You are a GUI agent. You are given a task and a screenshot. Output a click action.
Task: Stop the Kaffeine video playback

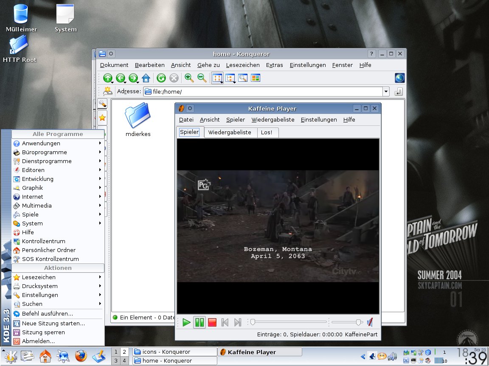[212, 322]
